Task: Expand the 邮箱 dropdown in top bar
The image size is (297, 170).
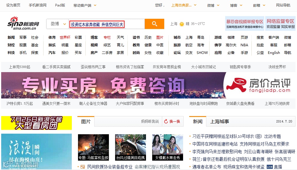Action: tap(264, 5)
